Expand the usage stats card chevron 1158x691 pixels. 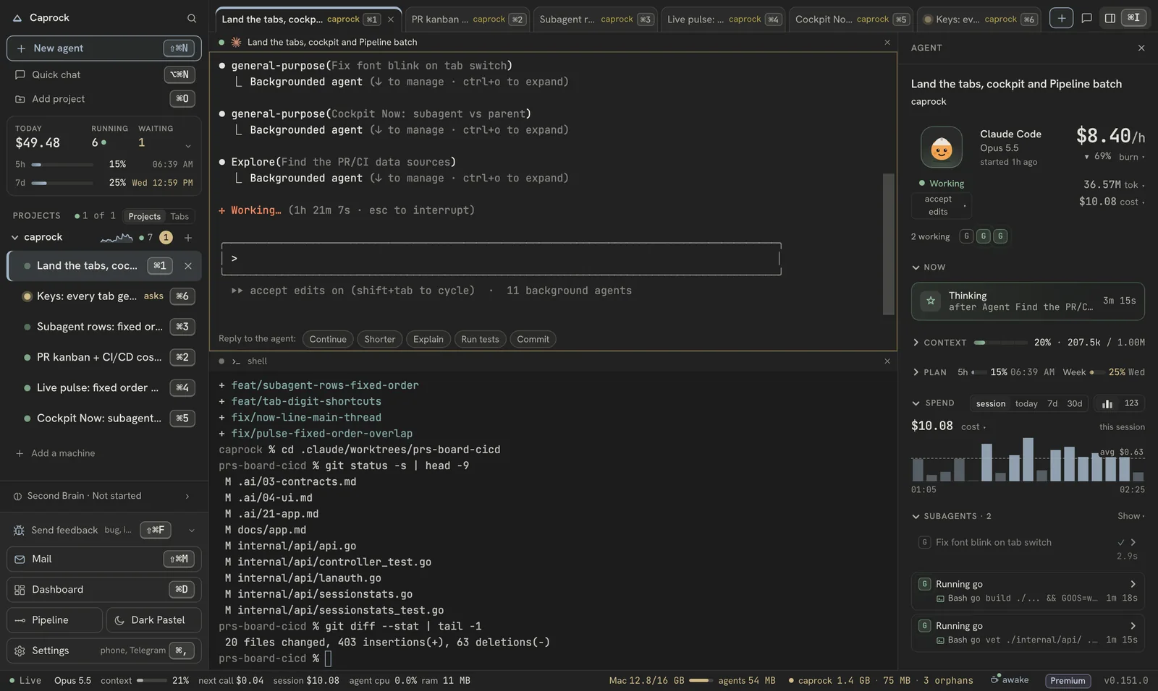click(188, 145)
